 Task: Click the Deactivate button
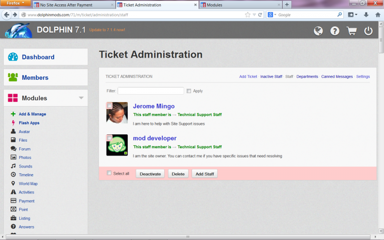(150, 174)
